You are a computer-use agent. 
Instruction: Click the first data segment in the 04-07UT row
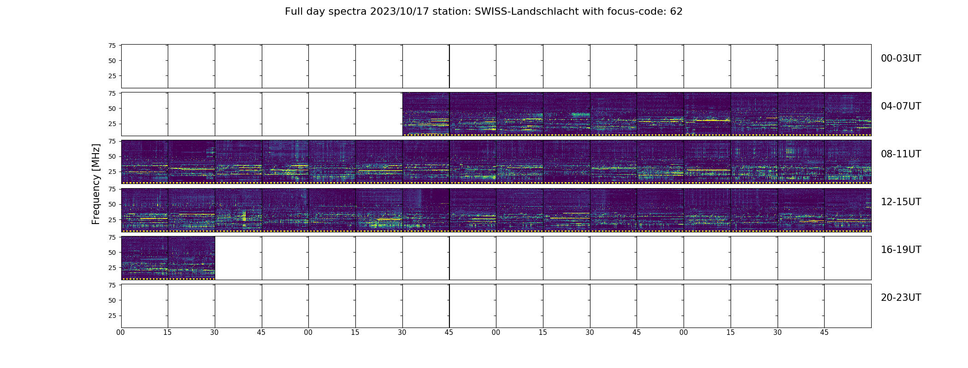tap(425, 114)
